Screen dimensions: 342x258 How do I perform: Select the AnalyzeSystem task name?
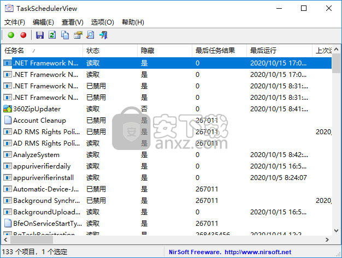click(36, 155)
